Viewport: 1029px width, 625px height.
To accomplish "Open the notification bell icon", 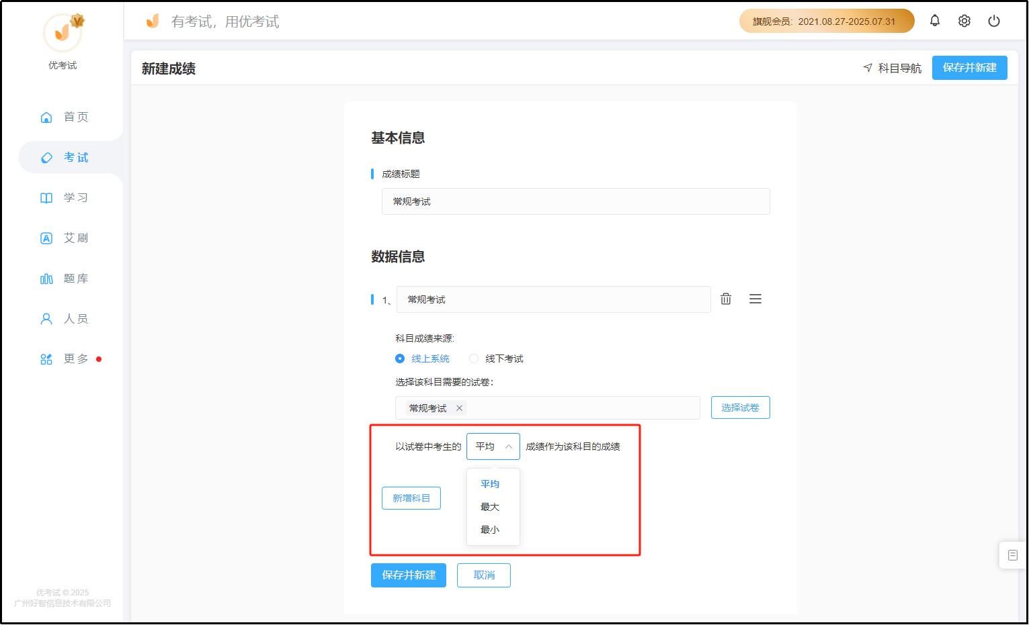I will [x=934, y=20].
